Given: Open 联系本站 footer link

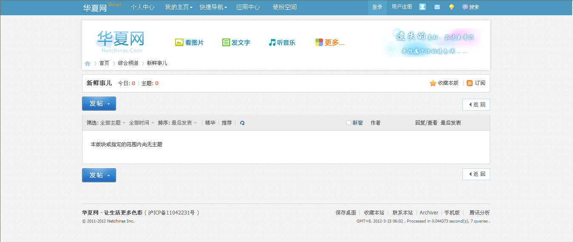Looking at the screenshot, I should [x=403, y=213].
